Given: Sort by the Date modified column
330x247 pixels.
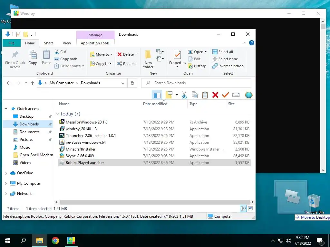Looking at the screenshot, I should [155, 104].
